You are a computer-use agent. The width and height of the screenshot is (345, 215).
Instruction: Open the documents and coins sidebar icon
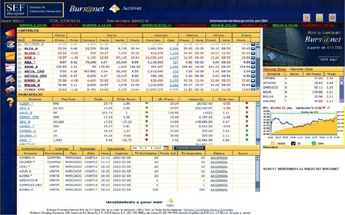pos(10,79)
